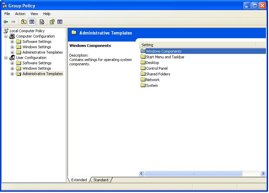Open the View menu
Viewport: 269px width, 193px height.
pos(34,14)
